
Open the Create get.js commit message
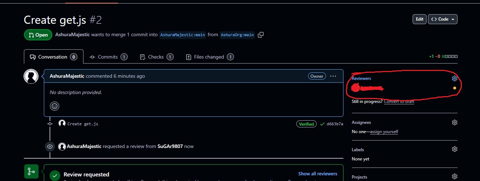[83, 124]
